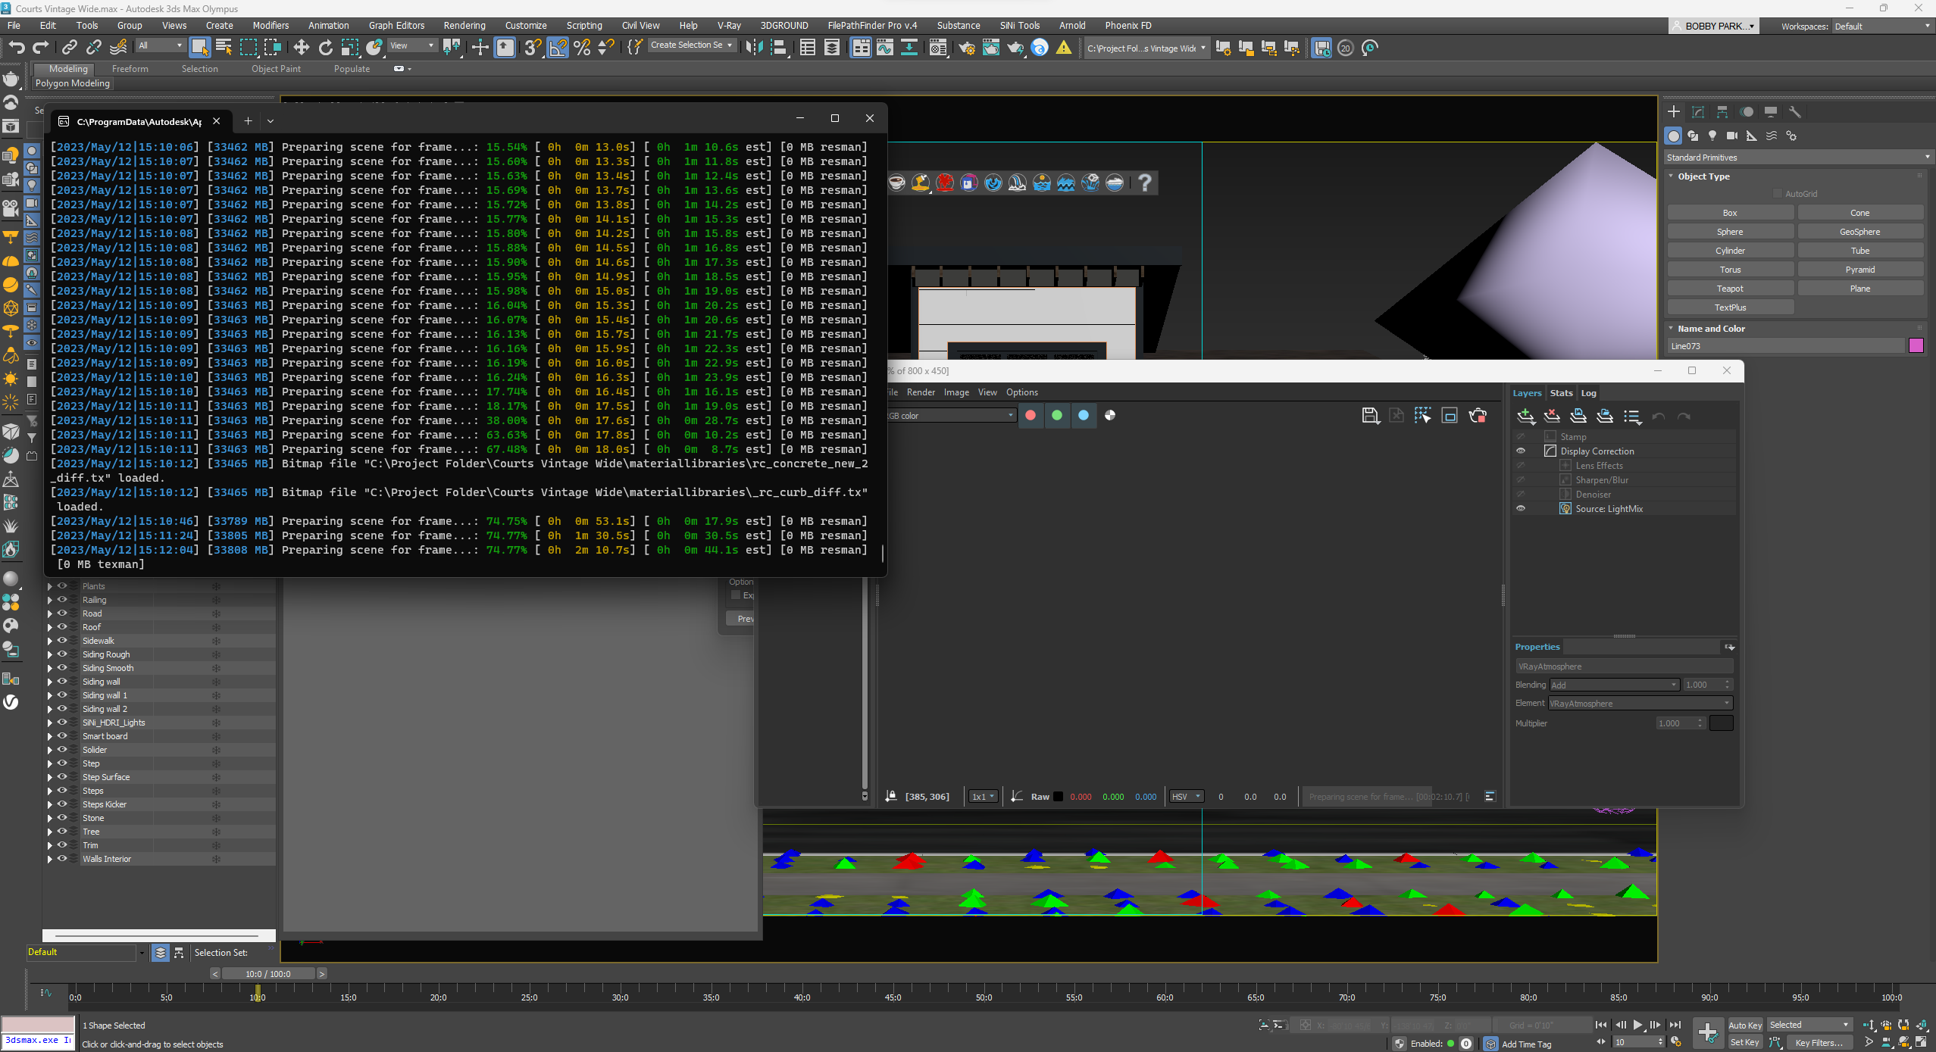Open the selection filter All dropdown
The width and height of the screenshot is (1936, 1052).
click(x=160, y=45)
